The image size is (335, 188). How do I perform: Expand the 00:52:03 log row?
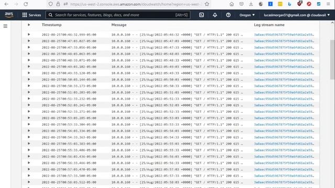click(x=29, y=105)
